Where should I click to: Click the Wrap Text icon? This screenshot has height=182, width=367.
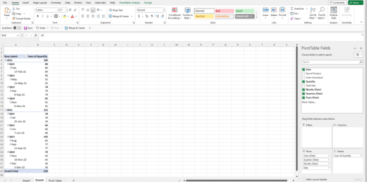pyautogui.click(x=110, y=10)
